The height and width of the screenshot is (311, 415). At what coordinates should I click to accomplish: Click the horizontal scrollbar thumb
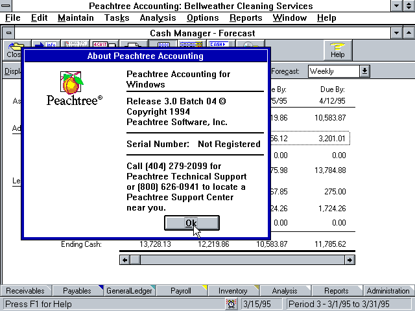(136, 260)
